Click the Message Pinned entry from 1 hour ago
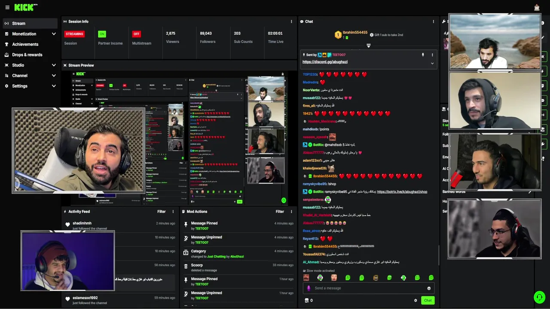Screen dimensions: 550x309 [239, 281]
